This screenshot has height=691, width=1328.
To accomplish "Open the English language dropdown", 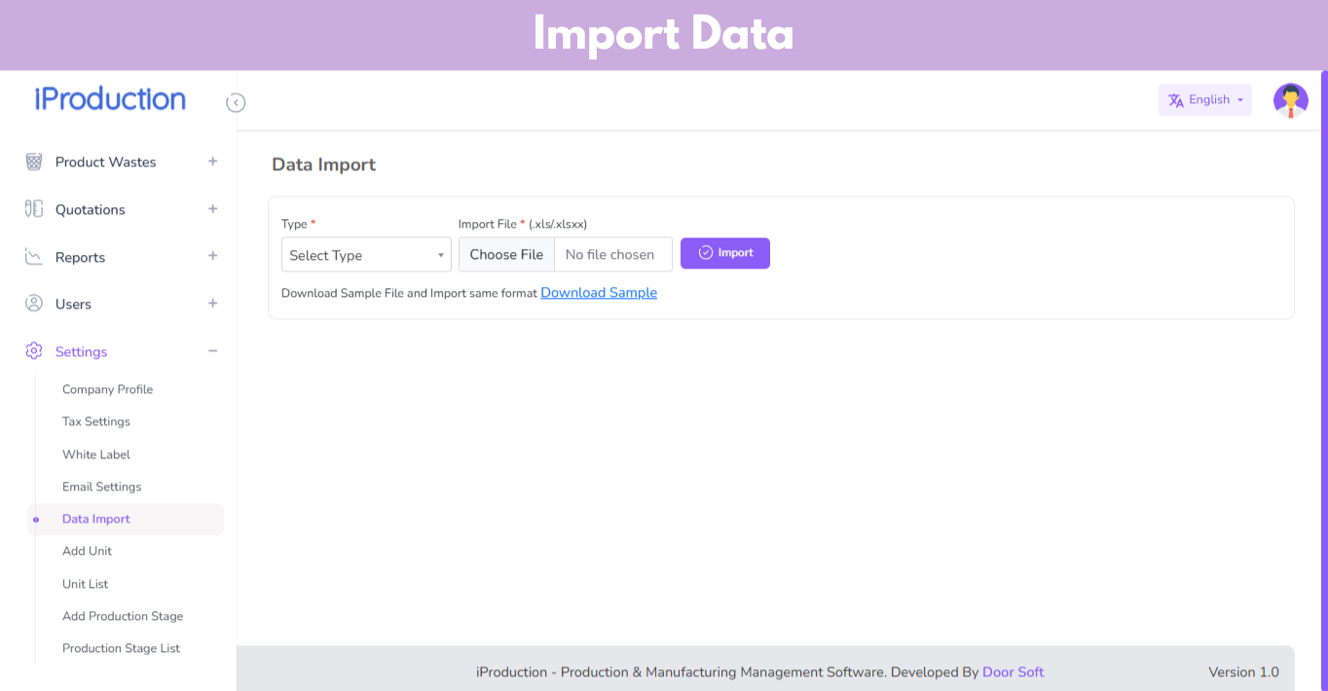I will click(x=1205, y=100).
